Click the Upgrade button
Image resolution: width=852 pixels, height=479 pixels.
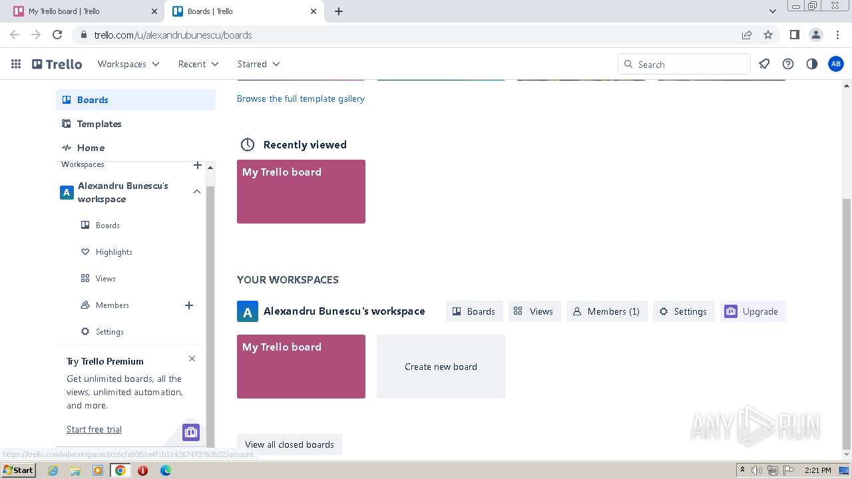coord(753,311)
